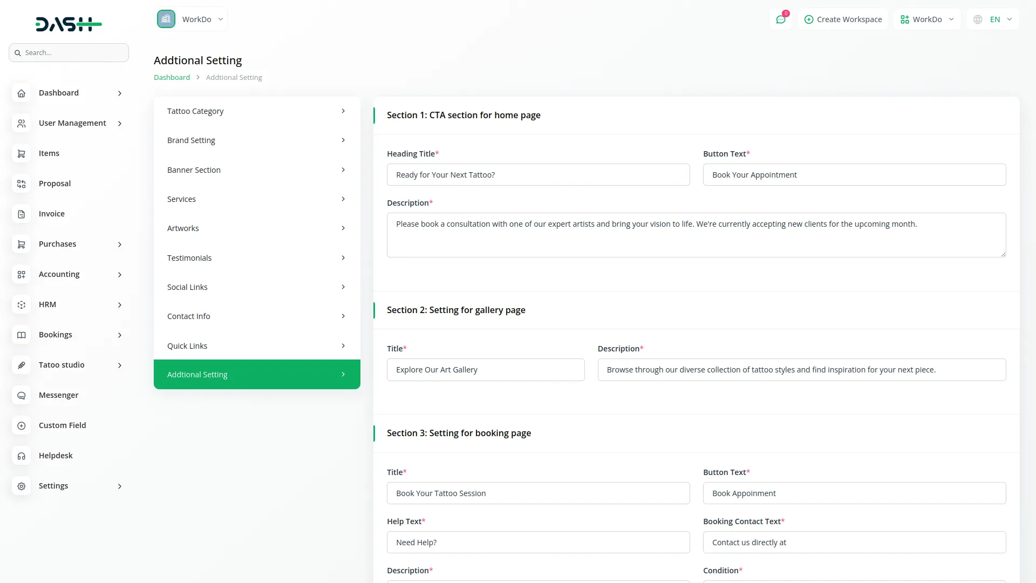This screenshot has height=583, width=1036.
Task: Click the Dashboard home icon in sidebar
Action: [21, 93]
